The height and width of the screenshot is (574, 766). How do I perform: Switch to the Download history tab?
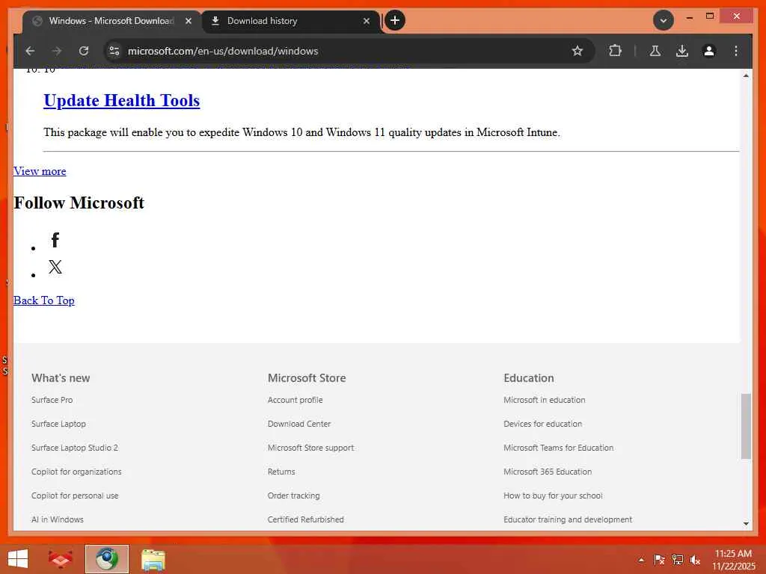(x=291, y=21)
